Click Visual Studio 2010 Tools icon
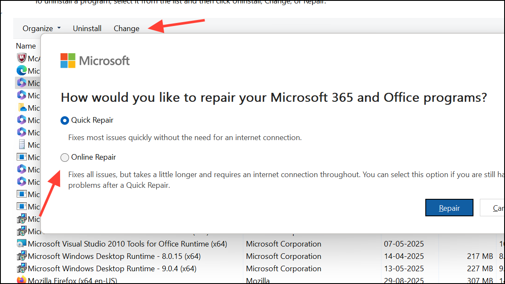The image size is (505, 284). pyautogui.click(x=22, y=244)
